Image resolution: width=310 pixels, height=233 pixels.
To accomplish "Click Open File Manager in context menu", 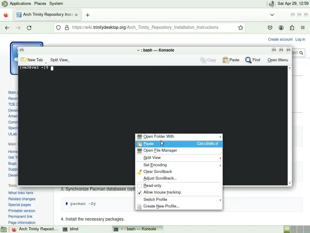I will tap(179, 150).
